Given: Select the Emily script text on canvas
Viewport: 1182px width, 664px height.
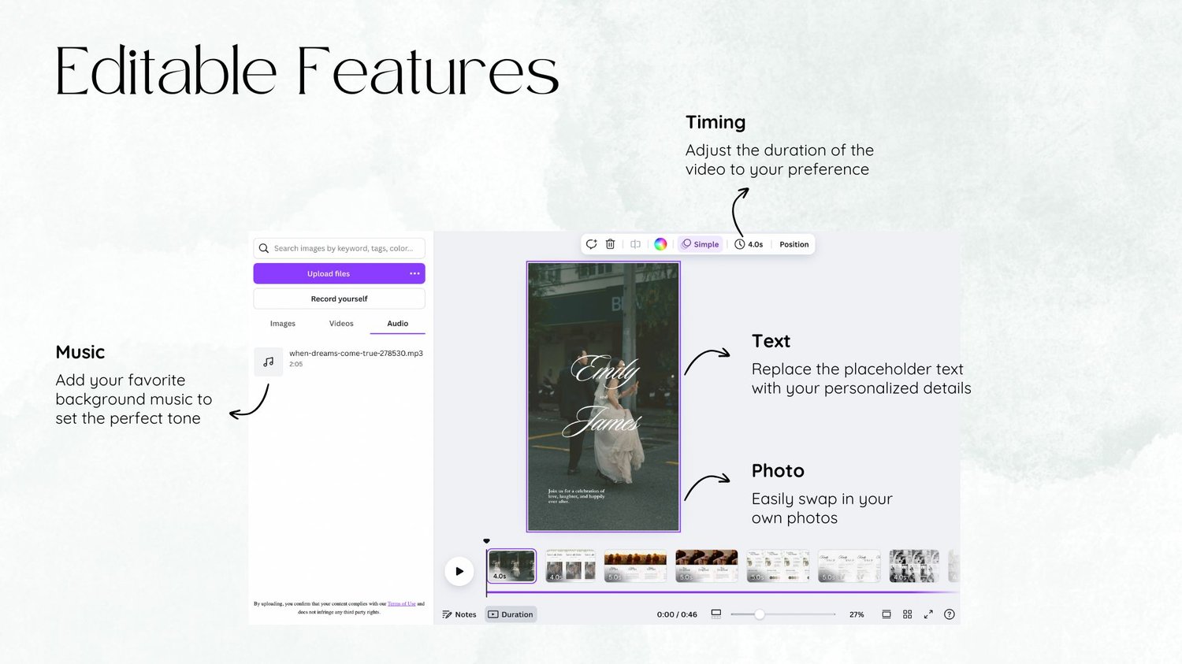Looking at the screenshot, I should pyautogui.click(x=604, y=369).
